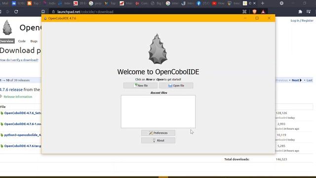Image resolution: width=316 pixels, height=178 pixels.
Task: Click the OpenCobolIDE title bar icon
Action: 45,18
